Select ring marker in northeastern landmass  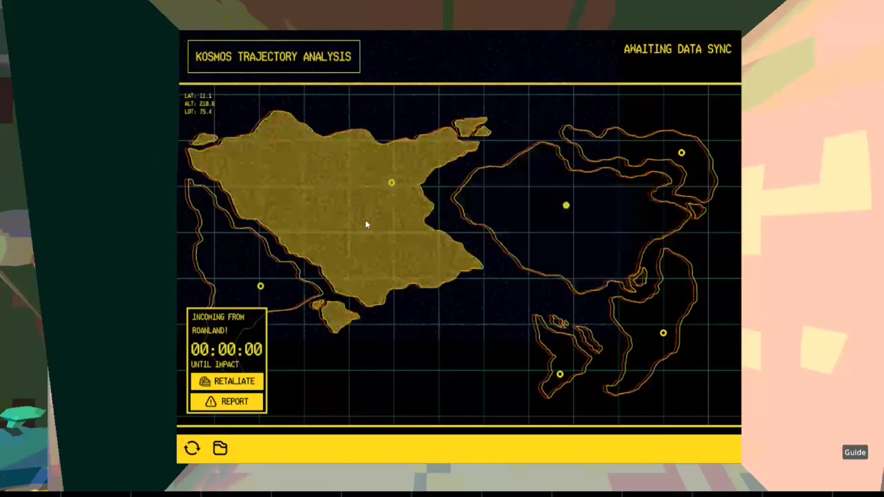[681, 153]
